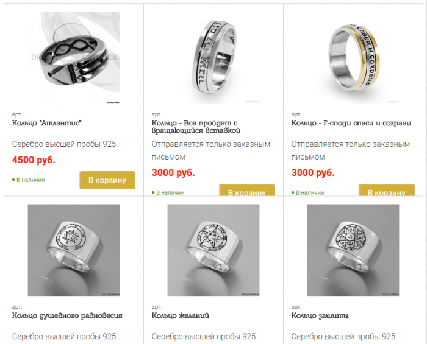Viewport: 427px width, 344px height.
Task: Open the Кольцо душевного равновесия ring photo
Action: pos(74,250)
